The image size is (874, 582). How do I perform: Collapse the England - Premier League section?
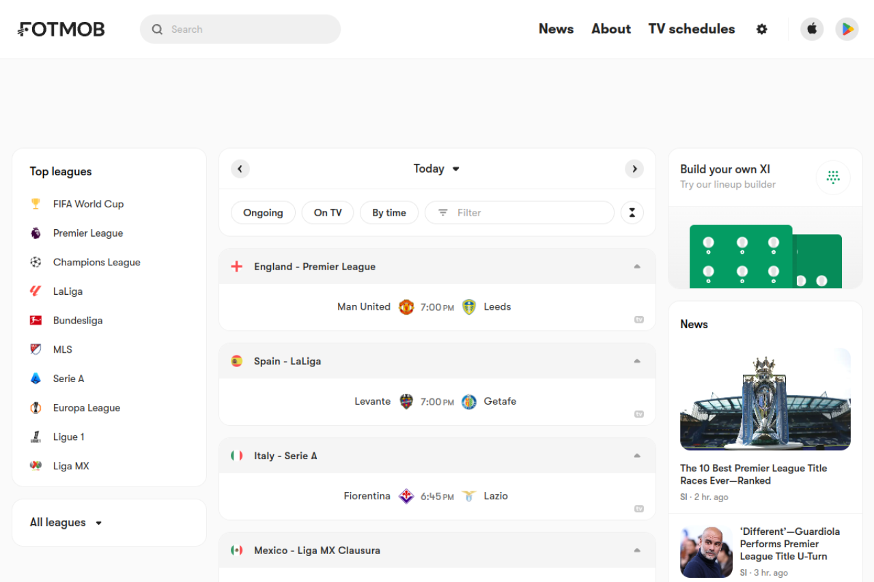(637, 267)
